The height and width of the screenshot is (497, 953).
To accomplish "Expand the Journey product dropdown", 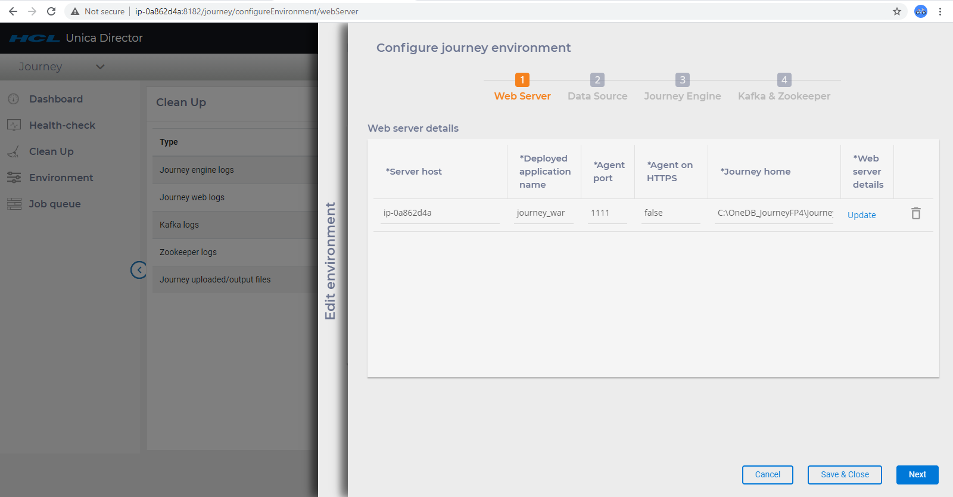I will (100, 67).
